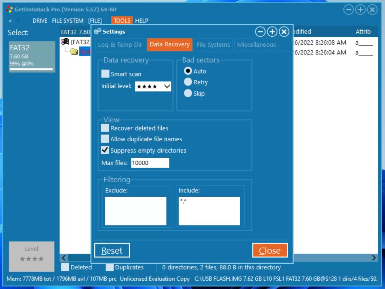The height and width of the screenshot is (289, 385).
Task: Click the yellow folder icon in the tree
Action: [74, 52]
